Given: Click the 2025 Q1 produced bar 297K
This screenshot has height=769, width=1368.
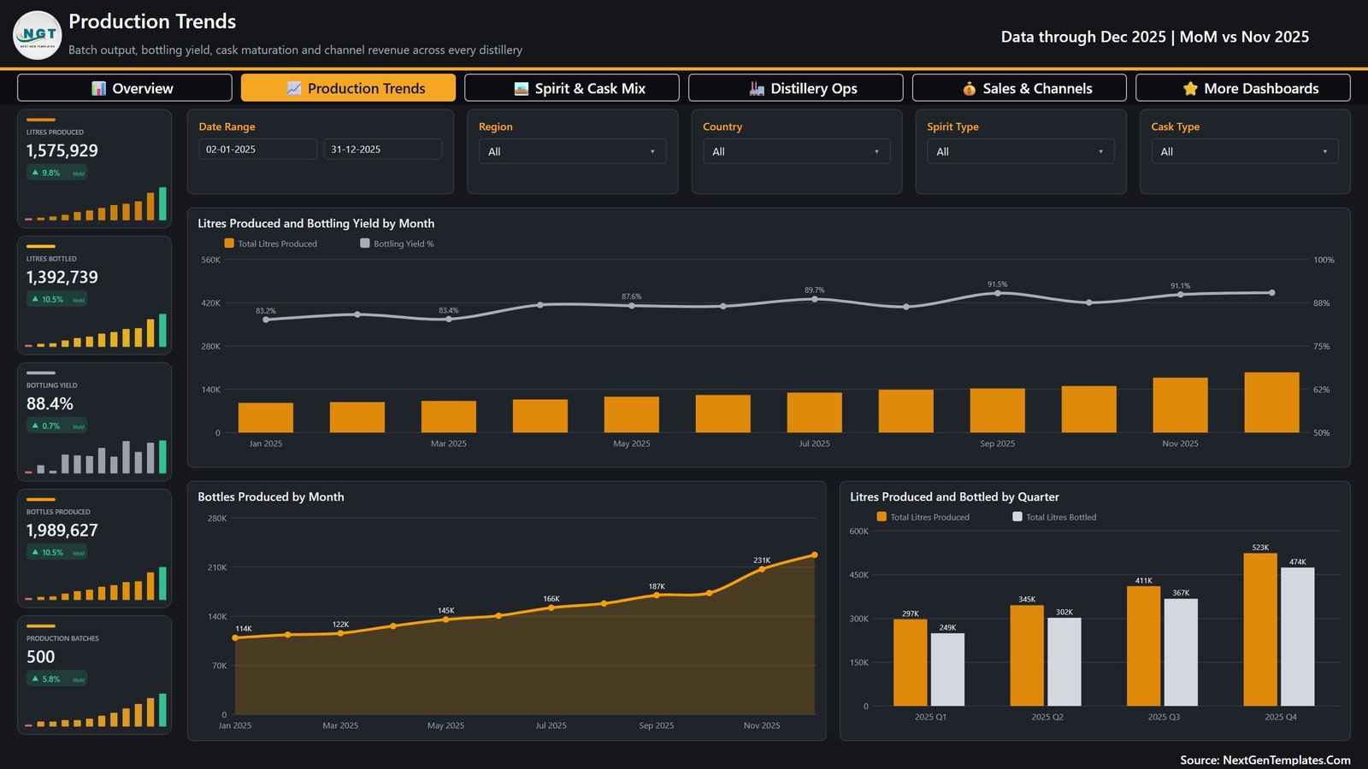Looking at the screenshot, I should point(911,662).
